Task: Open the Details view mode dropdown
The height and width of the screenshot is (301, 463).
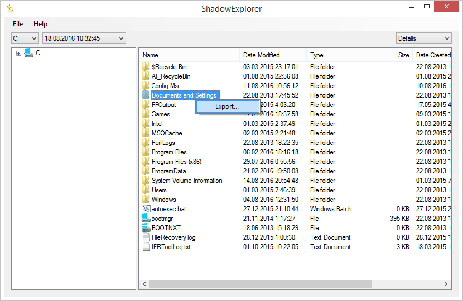Action: coord(424,38)
